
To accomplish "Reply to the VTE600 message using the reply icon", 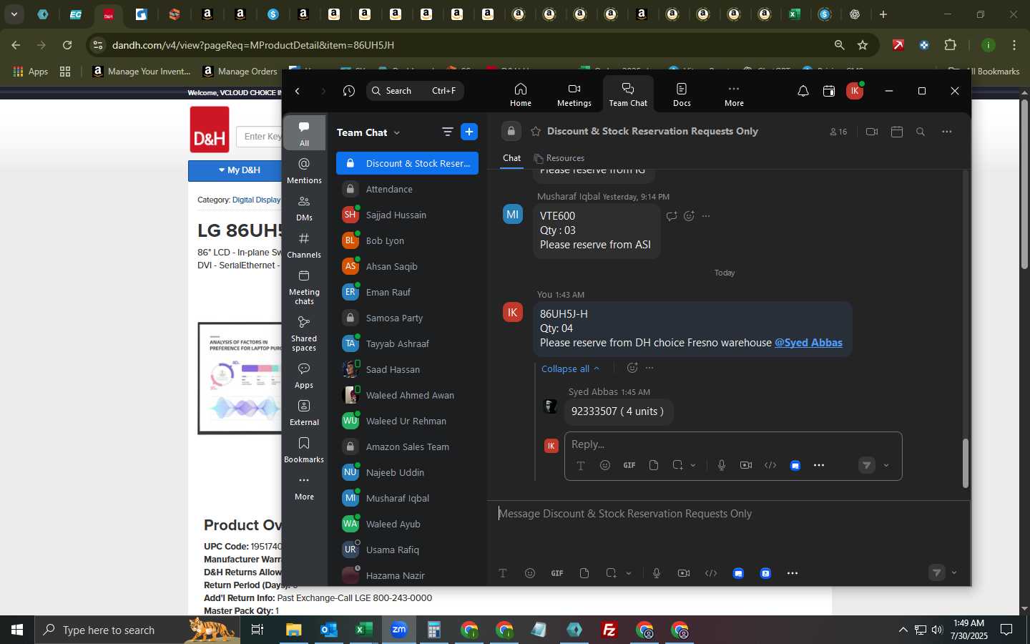I will [672, 216].
